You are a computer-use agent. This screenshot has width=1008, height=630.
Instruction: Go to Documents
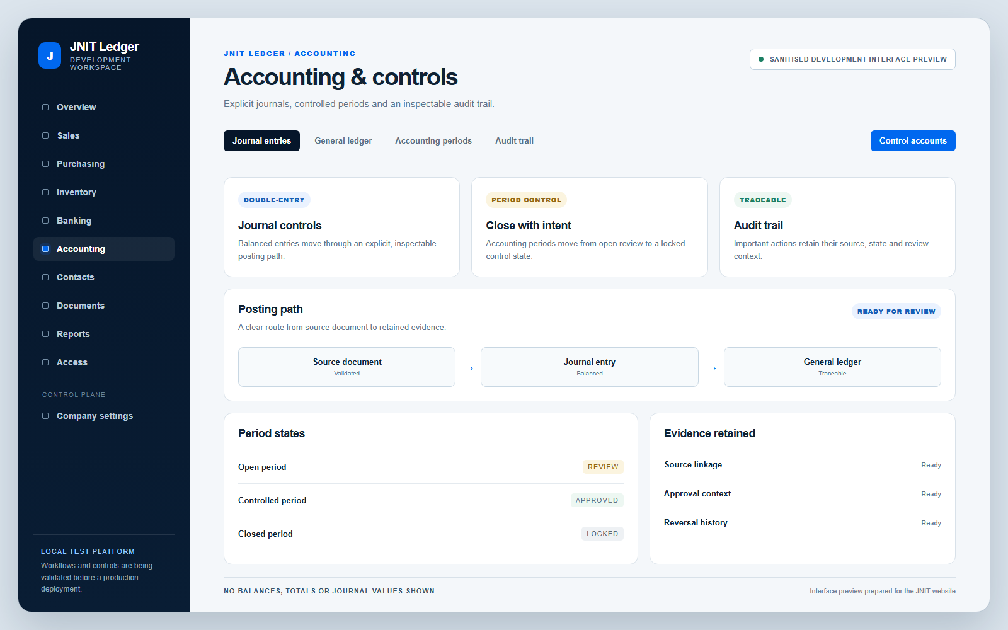pos(104,306)
